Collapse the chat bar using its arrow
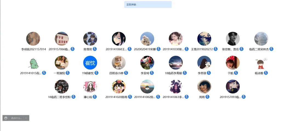Screen dimensions: 296x131 coord(26,118)
